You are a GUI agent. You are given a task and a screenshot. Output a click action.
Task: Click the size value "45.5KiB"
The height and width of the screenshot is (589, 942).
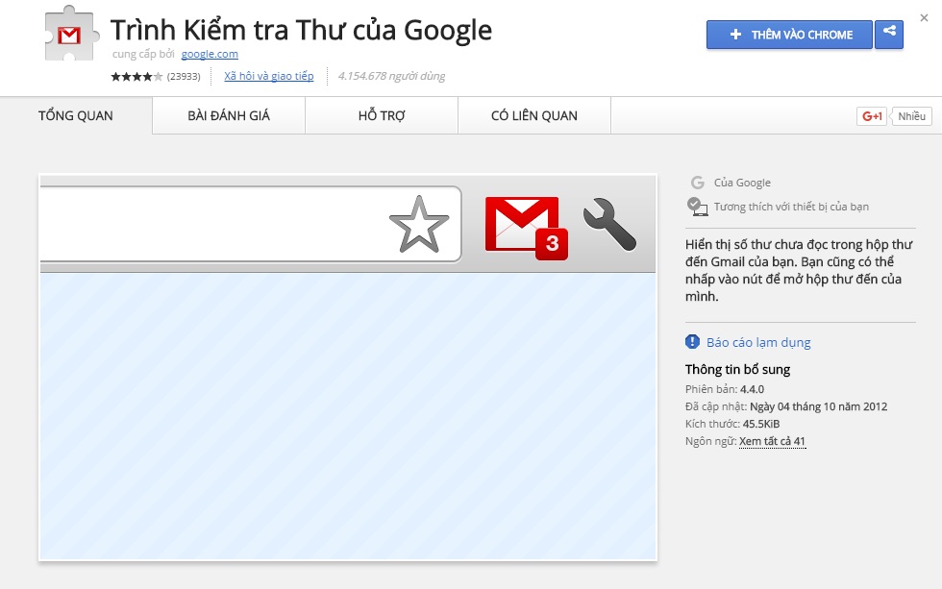[x=761, y=424]
